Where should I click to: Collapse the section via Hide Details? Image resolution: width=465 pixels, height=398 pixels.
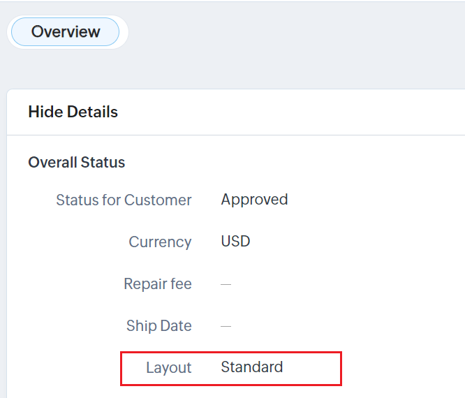click(x=73, y=112)
